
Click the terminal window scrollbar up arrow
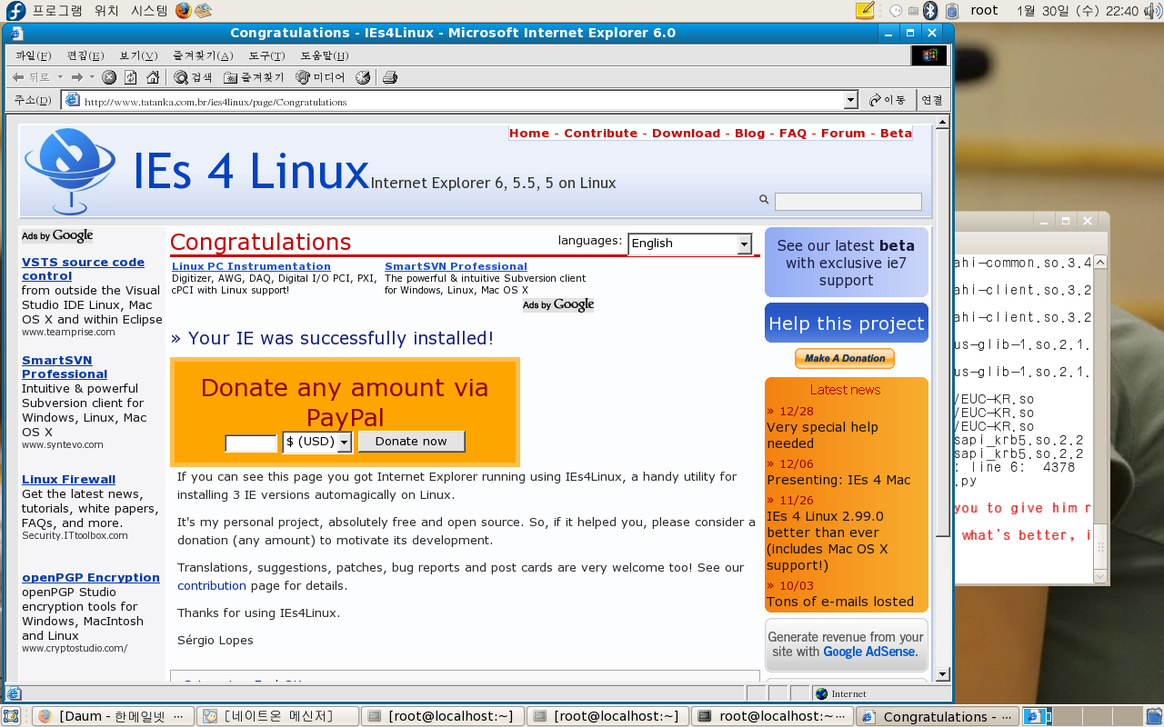pyautogui.click(x=1100, y=262)
